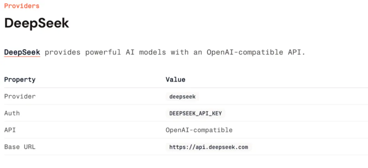Screen dimensions: 368x168
Task: Click the Auth row label
Action: click(x=12, y=113)
